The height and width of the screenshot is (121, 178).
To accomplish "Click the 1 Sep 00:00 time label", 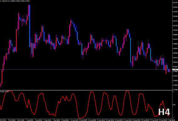I will coord(171,120).
